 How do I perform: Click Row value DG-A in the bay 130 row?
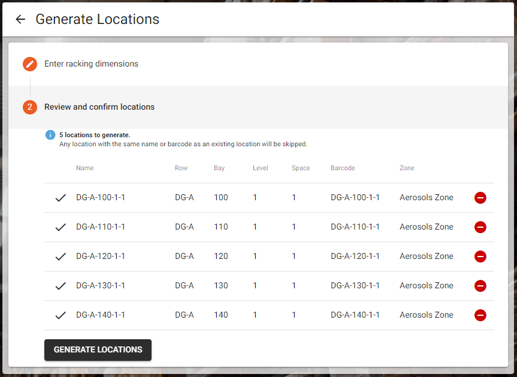click(185, 285)
